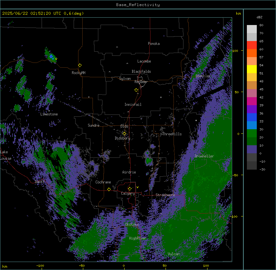Click the yellow marker south of Cochrane

click(x=109, y=190)
